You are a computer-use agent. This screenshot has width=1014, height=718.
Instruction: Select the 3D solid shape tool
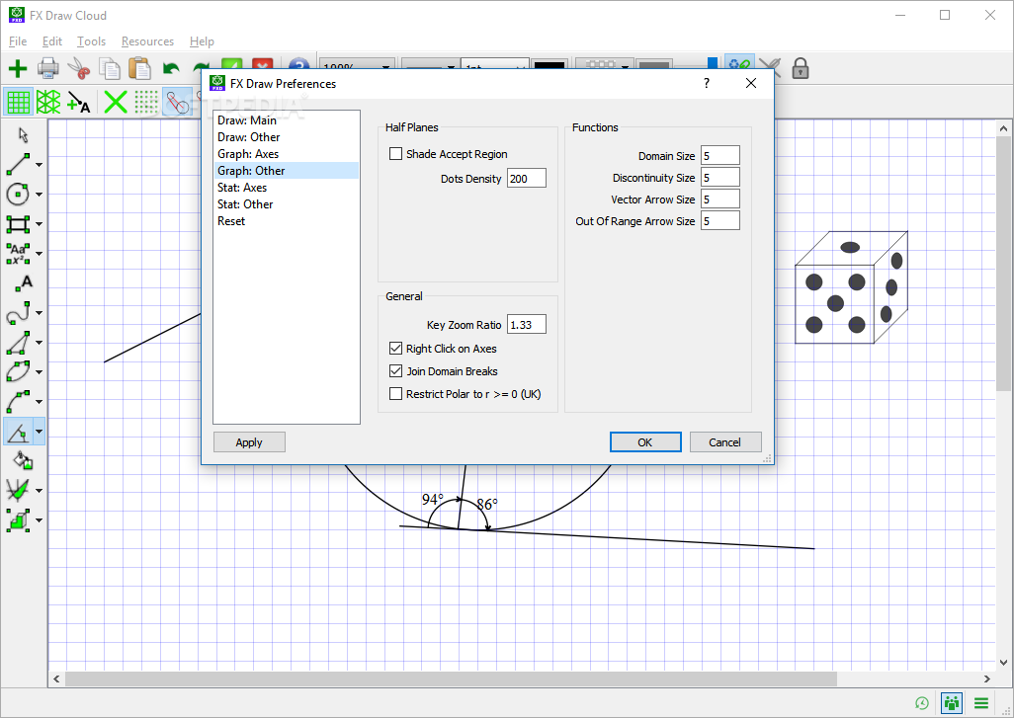point(18,519)
